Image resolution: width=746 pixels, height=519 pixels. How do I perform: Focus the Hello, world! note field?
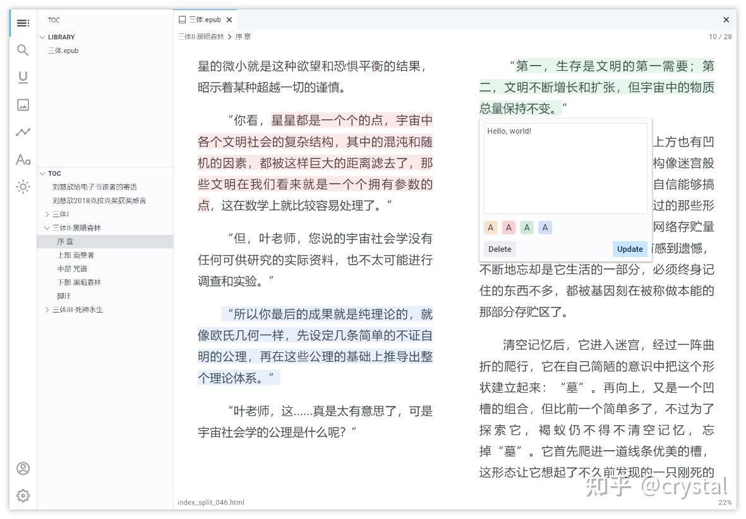565,169
